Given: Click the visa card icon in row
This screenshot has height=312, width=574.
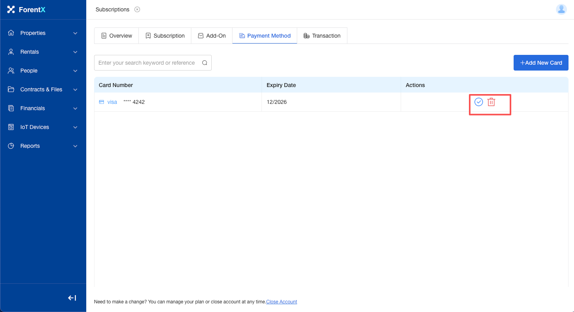Looking at the screenshot, I should click(102, 102).
